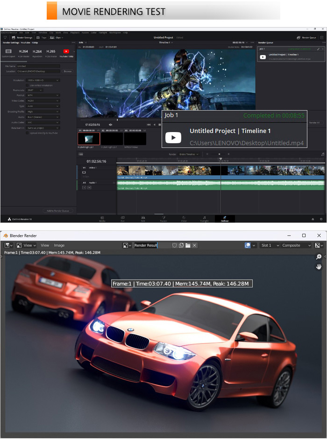
Task: Open Blender image browse icon dropdown
Action: click(127, 245)
